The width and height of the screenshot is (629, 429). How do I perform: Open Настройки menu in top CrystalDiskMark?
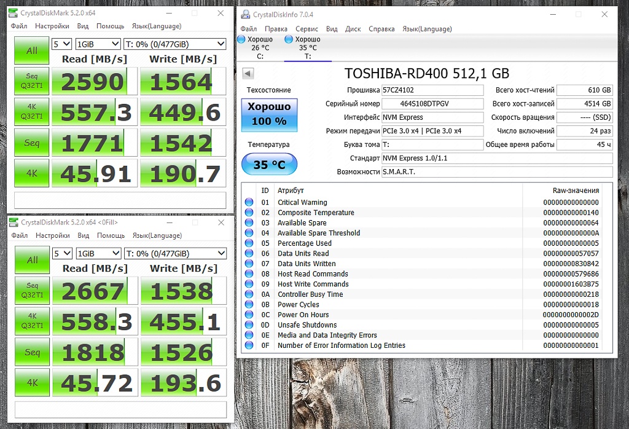pos(52,26)
